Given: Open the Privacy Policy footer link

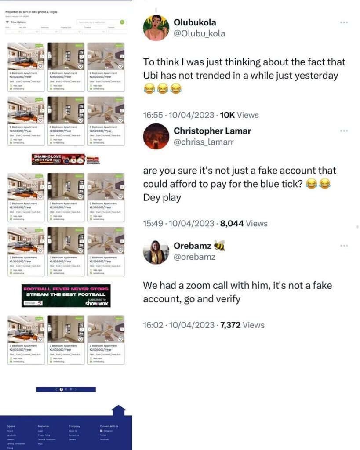Looking at the screenshot, I should [44, 435].
